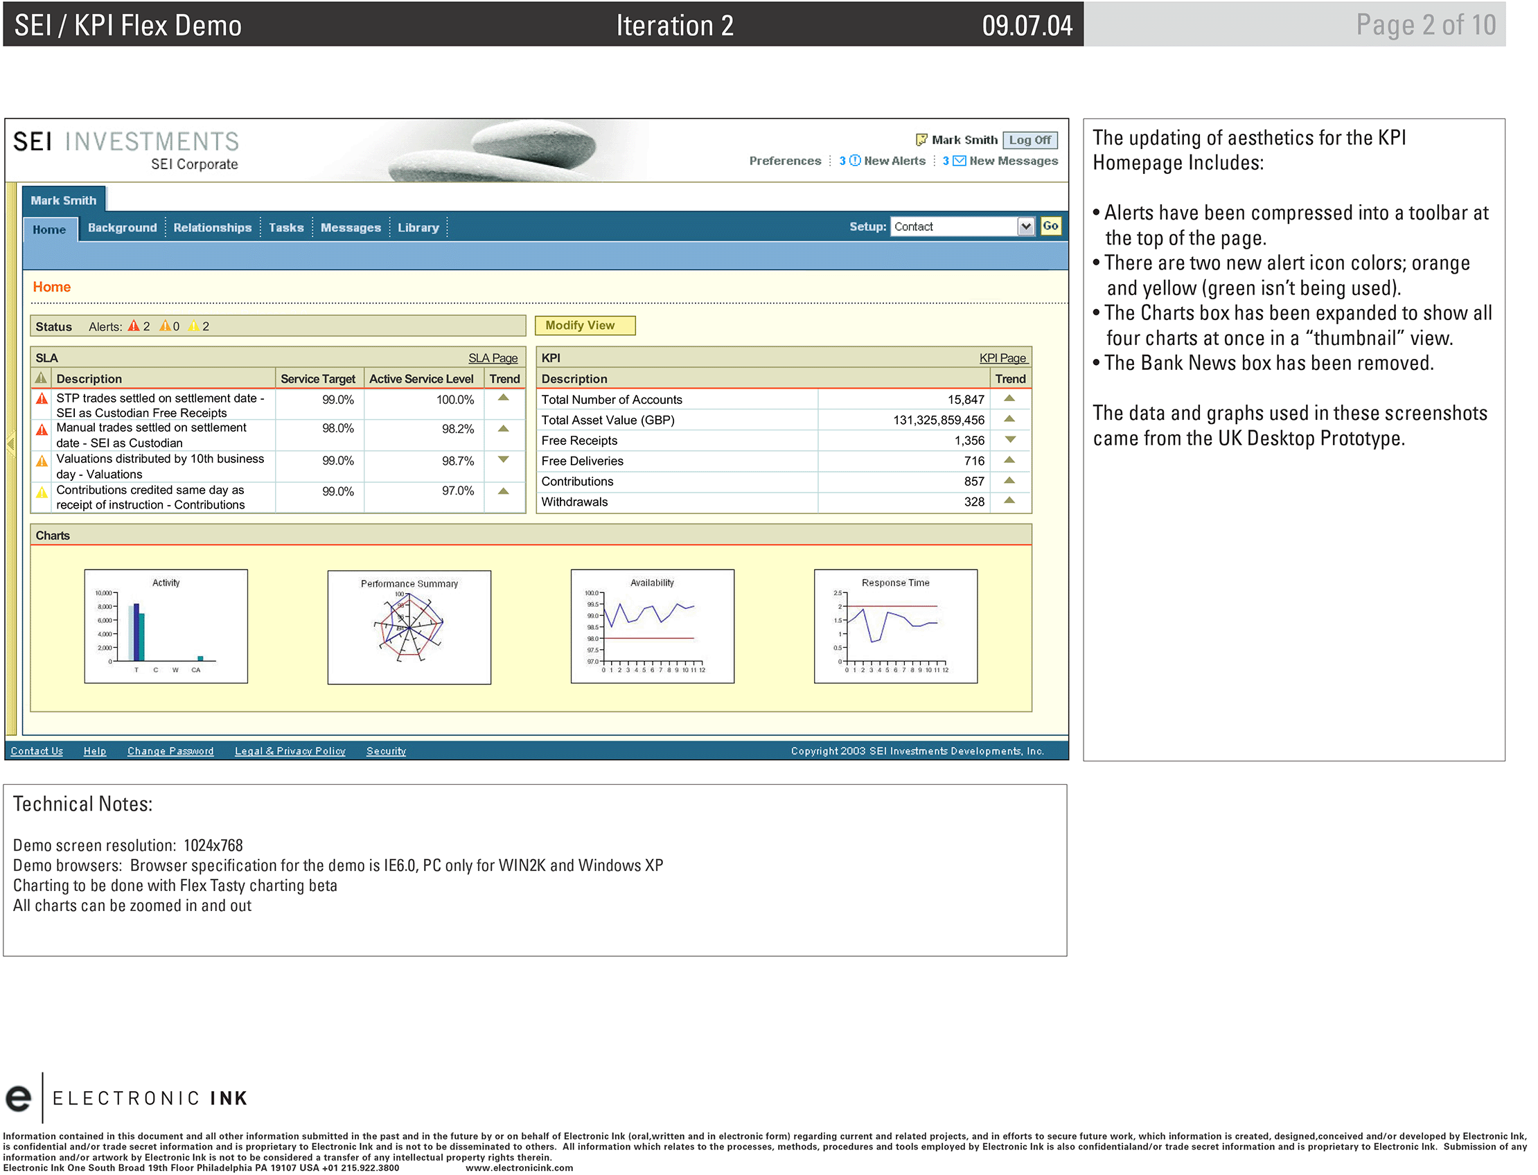Viewport: 1538px width, 1175px height.
Task: Select the Mark Smith tab
Action: pos(64,200)
